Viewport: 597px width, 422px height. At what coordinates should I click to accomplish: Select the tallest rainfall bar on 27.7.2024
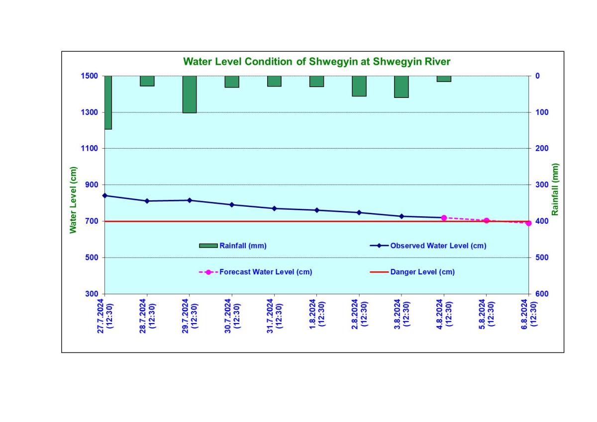click(x=108, y=102)
